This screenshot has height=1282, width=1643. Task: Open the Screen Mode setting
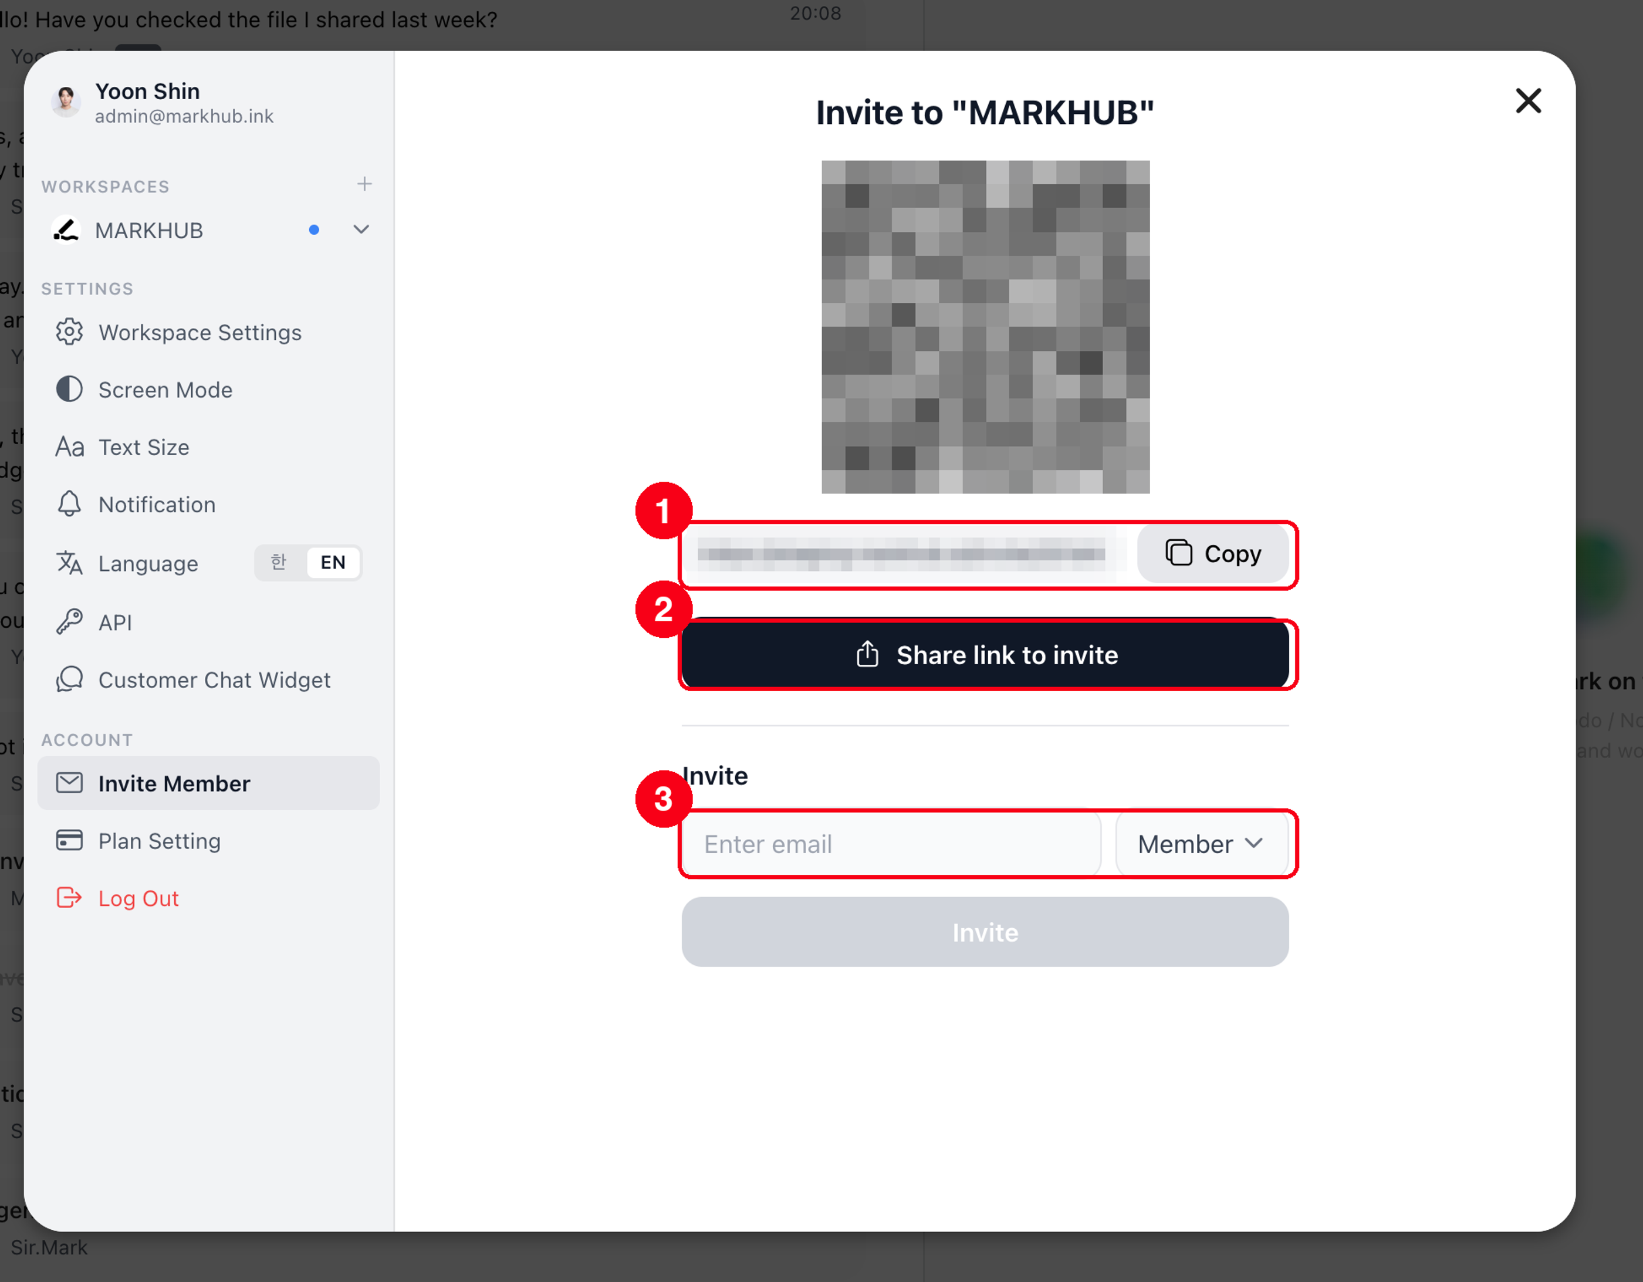coord(208,389)
